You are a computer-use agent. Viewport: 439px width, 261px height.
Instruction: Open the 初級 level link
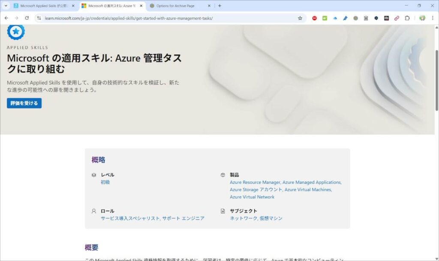click(x=105, y=182)
